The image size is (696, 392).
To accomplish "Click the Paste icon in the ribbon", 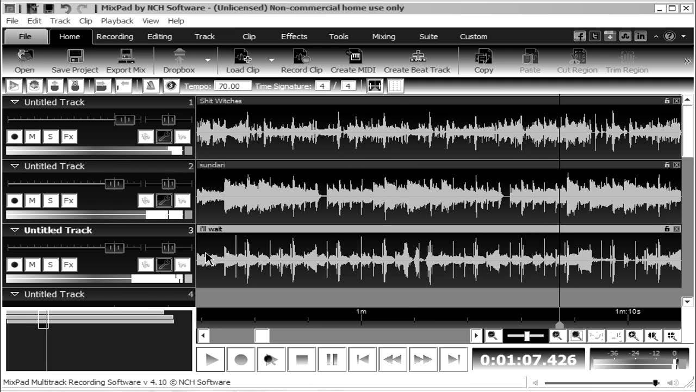I will click(x=530, y=57).
